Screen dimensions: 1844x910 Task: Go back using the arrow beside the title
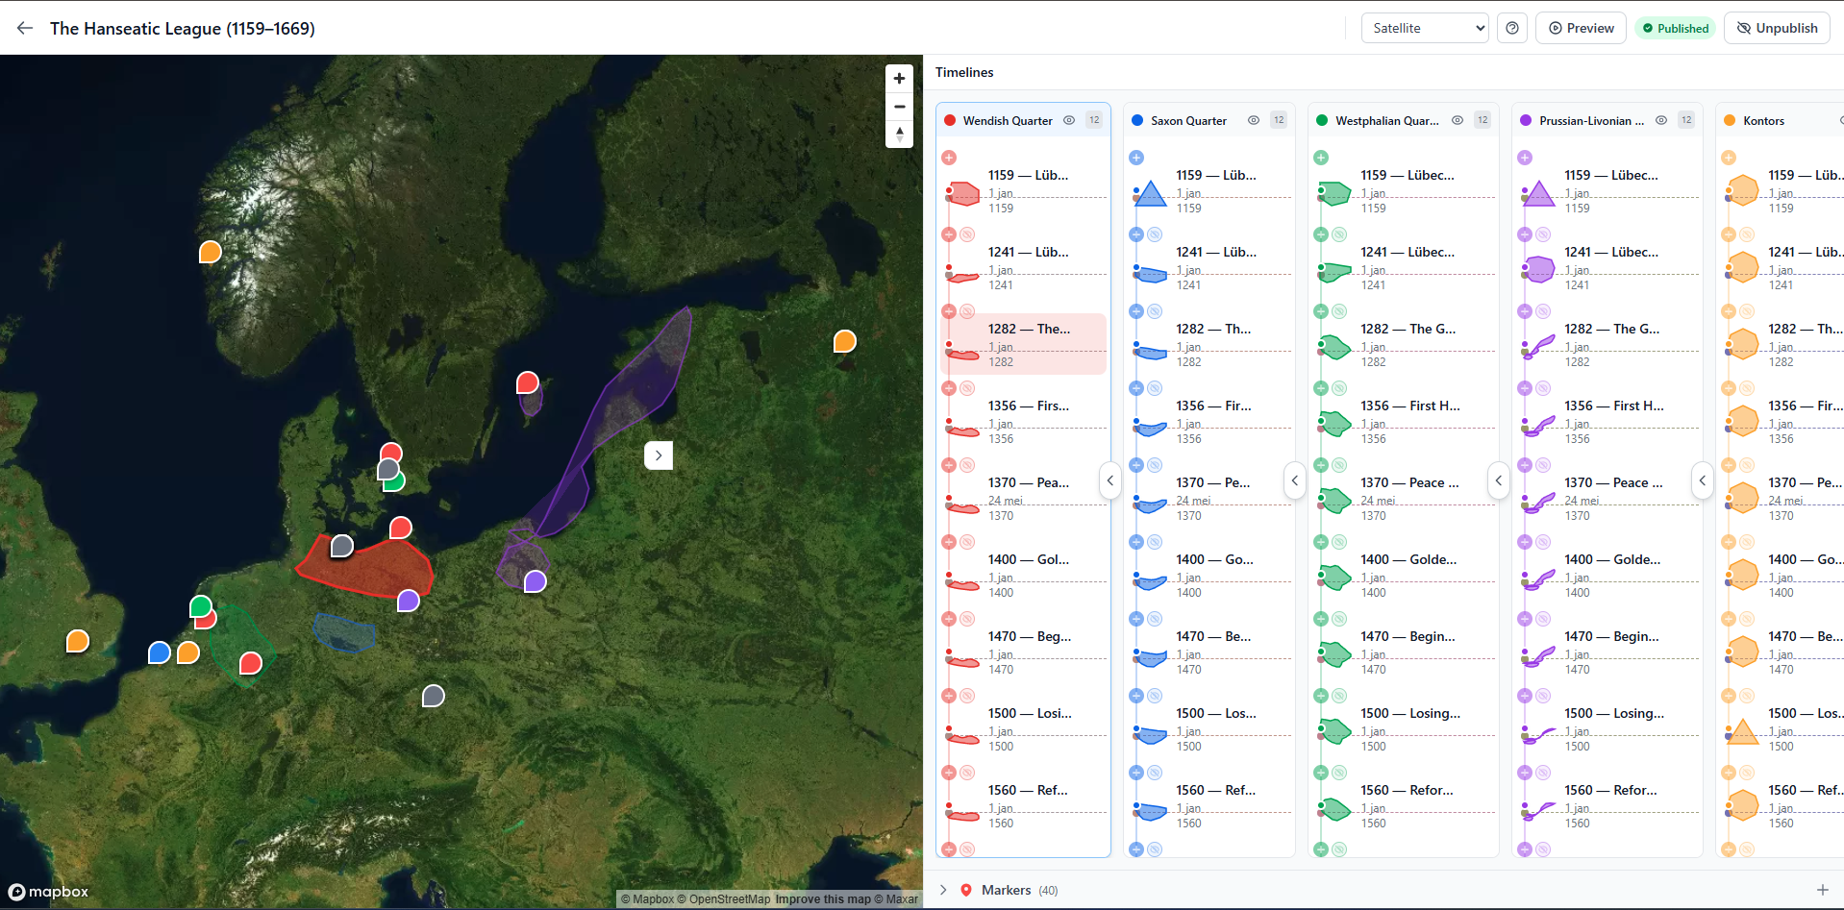point(24,28)
